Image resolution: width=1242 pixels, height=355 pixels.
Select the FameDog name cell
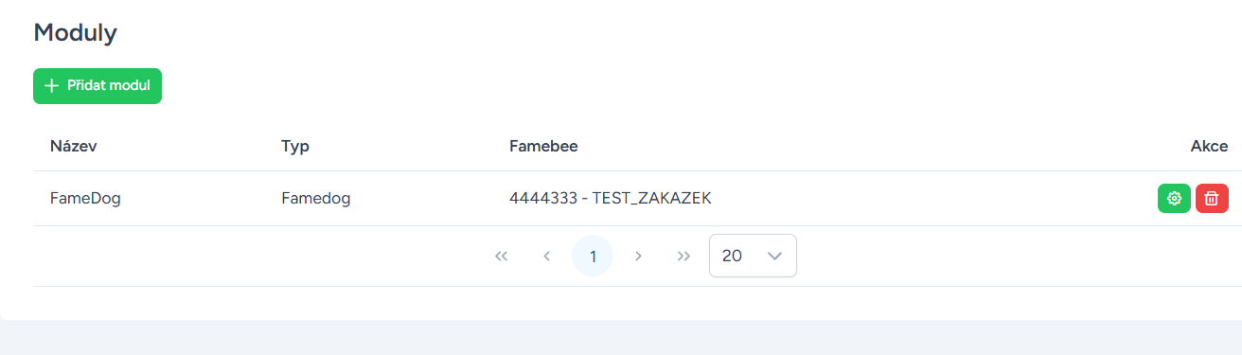pos(85,199)
